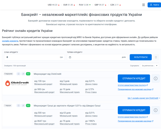Click ОТРИМАТИ КРЕДИТ for Швидко Гроші
This screenshot has width=161, height=129.
134,110
